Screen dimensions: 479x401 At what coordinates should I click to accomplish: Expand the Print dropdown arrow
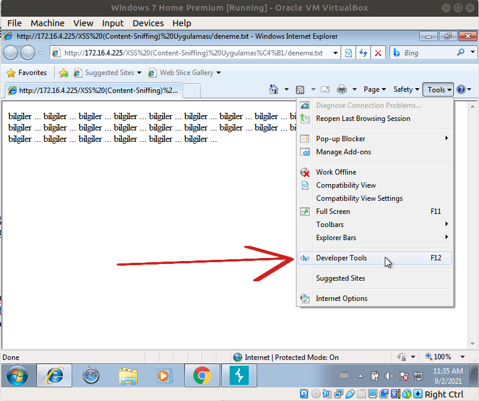coord(354,89)
